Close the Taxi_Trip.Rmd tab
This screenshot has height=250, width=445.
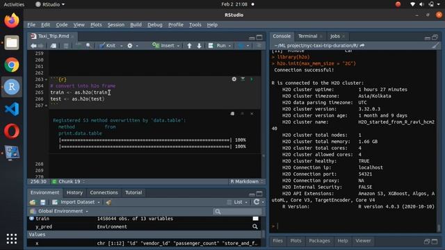[72, 36]
